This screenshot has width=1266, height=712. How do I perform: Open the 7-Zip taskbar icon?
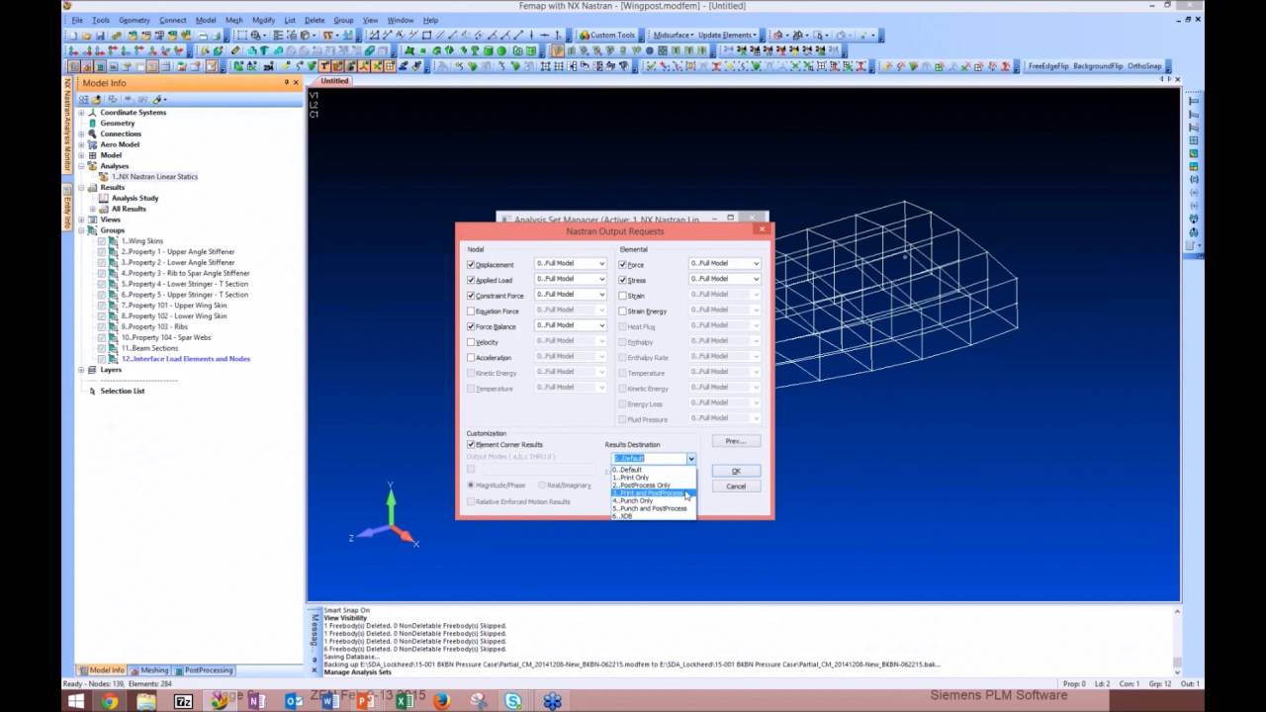183,701
